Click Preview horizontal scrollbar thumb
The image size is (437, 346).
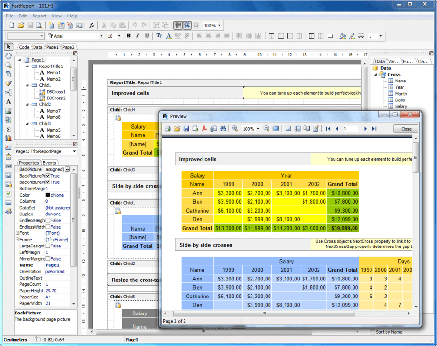coord(264,313)
